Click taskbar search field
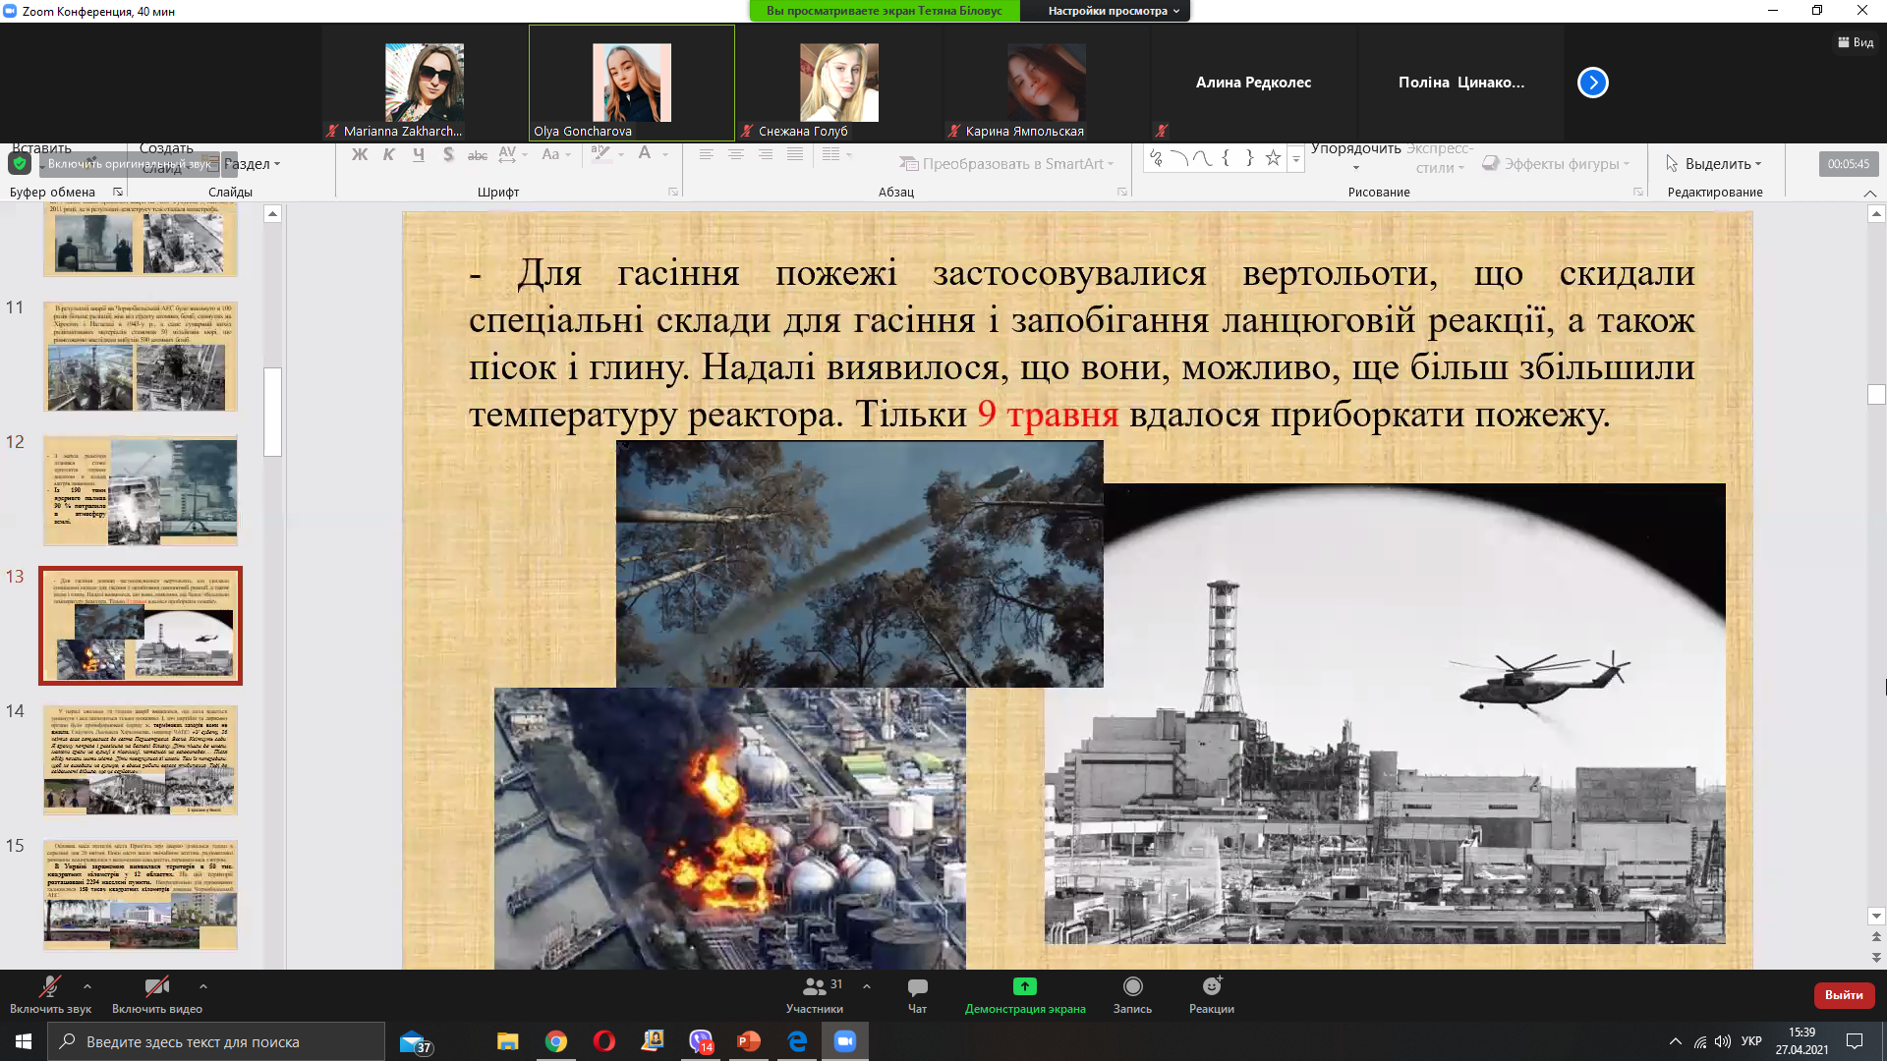 (x=216, y=1041)
